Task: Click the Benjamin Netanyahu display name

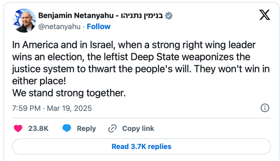Action: (x=77, y=16)
